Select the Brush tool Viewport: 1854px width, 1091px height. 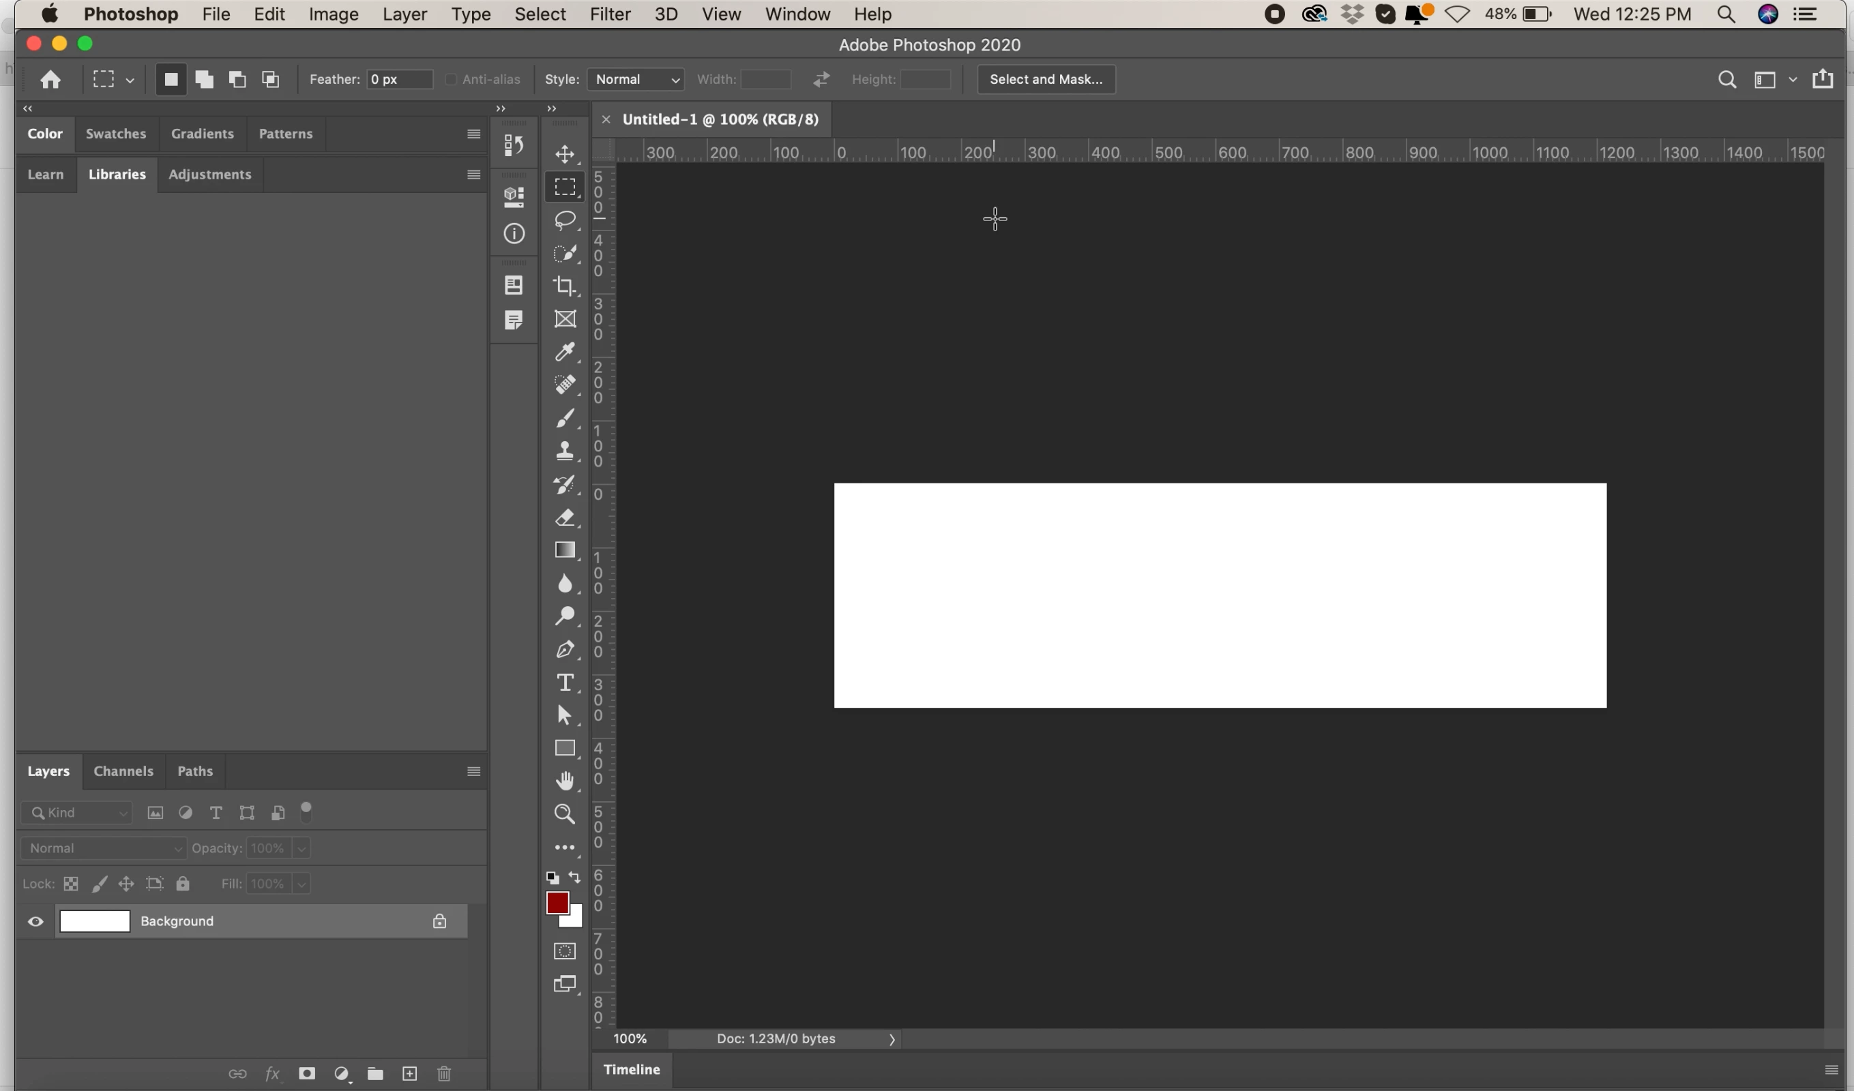click(564, 419)
